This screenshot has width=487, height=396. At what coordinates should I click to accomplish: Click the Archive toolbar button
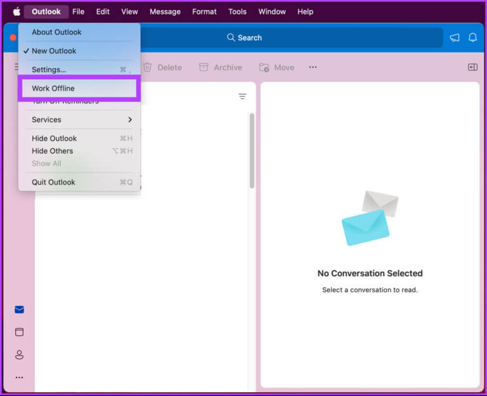coord(221,67)
